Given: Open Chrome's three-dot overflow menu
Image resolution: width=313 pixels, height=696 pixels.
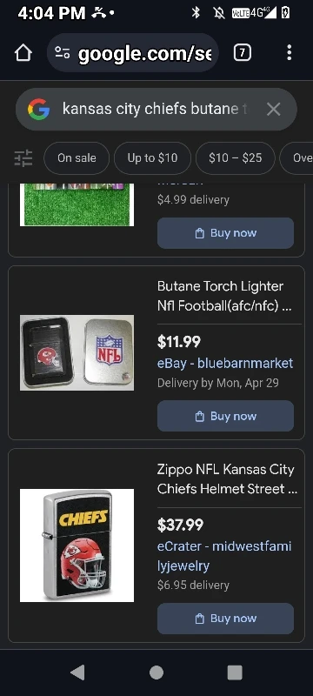Looking at the screenshot, I should 289,53.
